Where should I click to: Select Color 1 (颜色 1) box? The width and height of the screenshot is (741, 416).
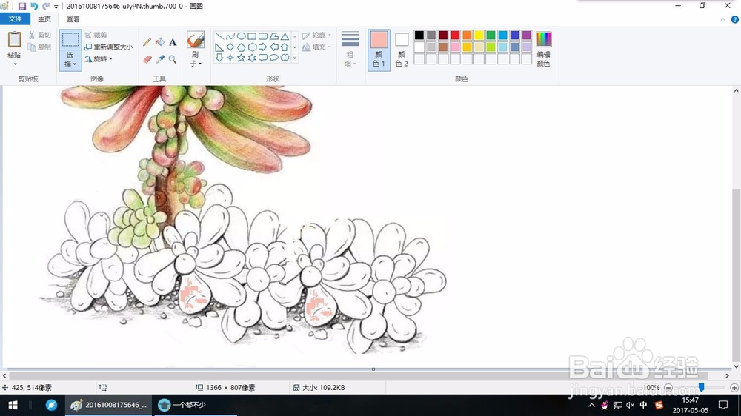(x=379, y=50)
